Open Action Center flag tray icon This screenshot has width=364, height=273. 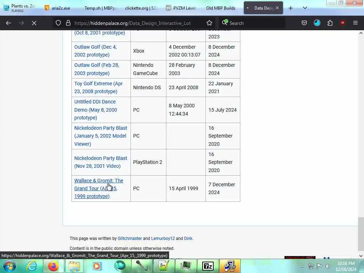coord(320,266)
